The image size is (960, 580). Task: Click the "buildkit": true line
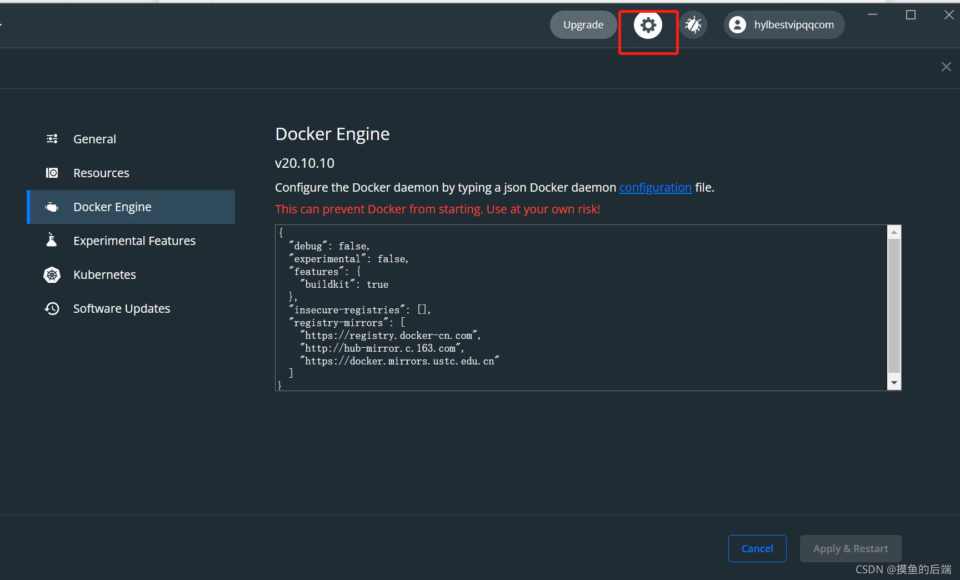point(344,284)
